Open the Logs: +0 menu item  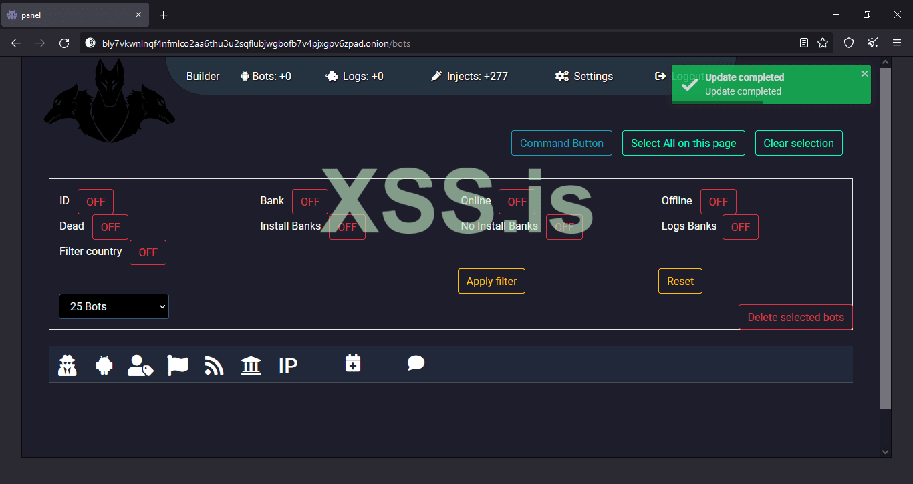pyautogui.click(x=354, y=77)
